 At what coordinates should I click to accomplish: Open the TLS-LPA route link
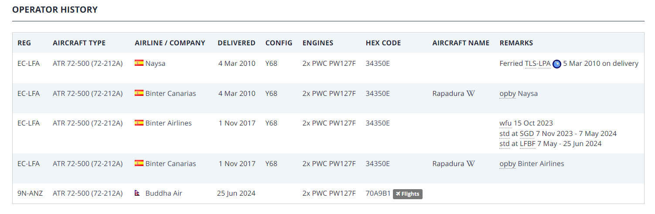[x=537, y=64]
